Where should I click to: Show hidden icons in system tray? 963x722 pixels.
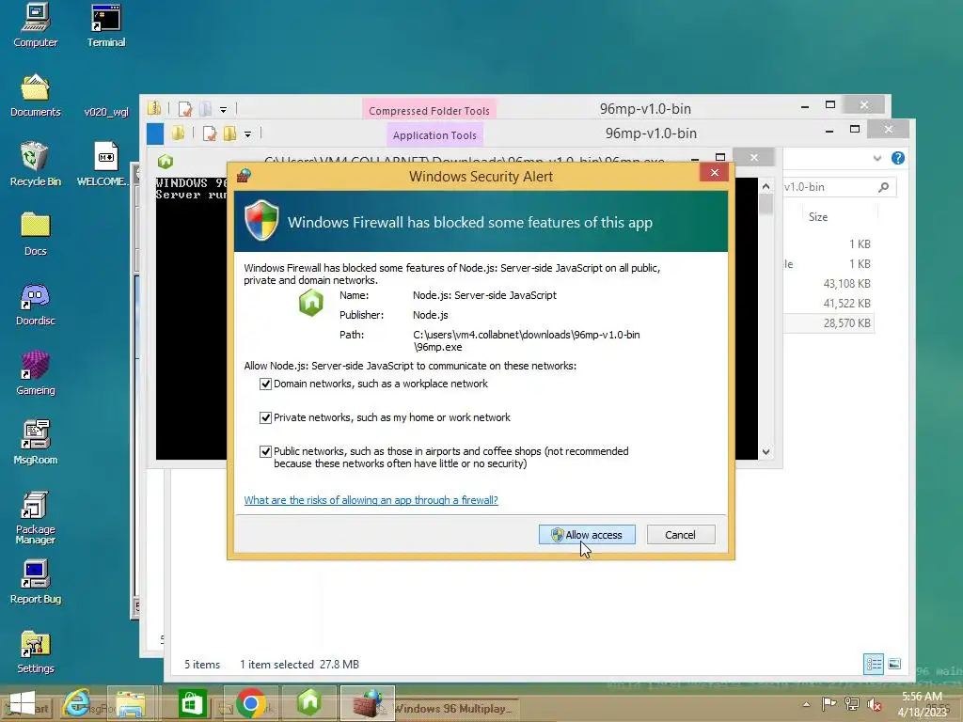tap(806, 704)
